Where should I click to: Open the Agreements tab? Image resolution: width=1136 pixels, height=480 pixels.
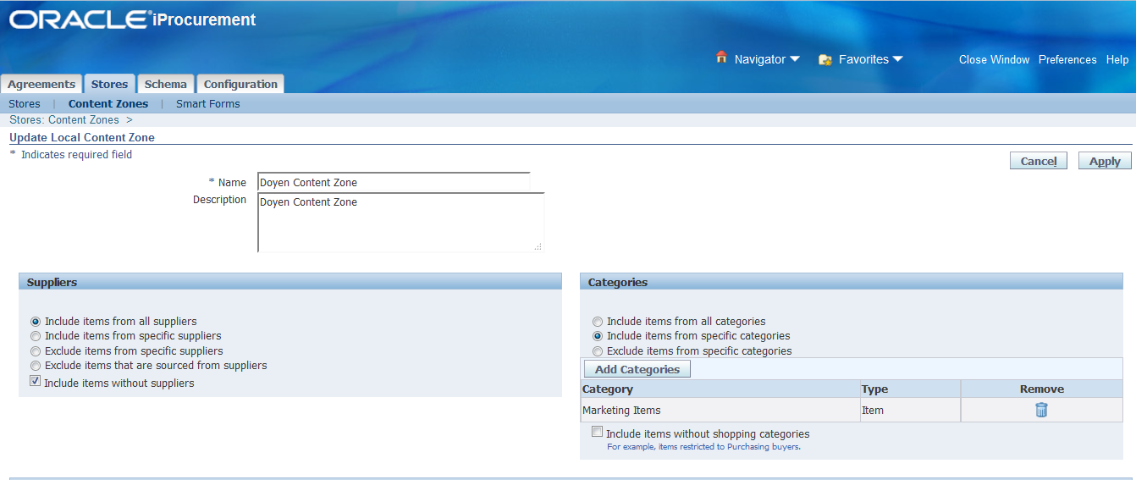point(41,84)
